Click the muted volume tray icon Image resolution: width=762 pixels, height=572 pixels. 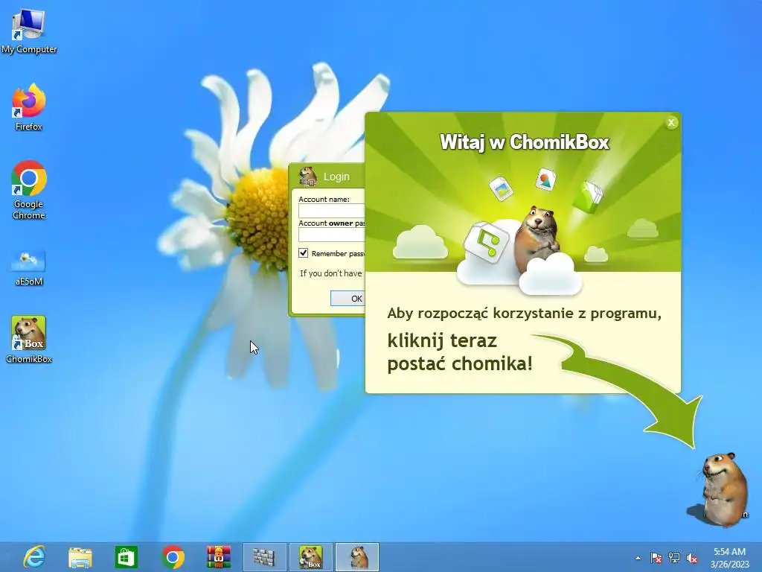pos(692,558)
